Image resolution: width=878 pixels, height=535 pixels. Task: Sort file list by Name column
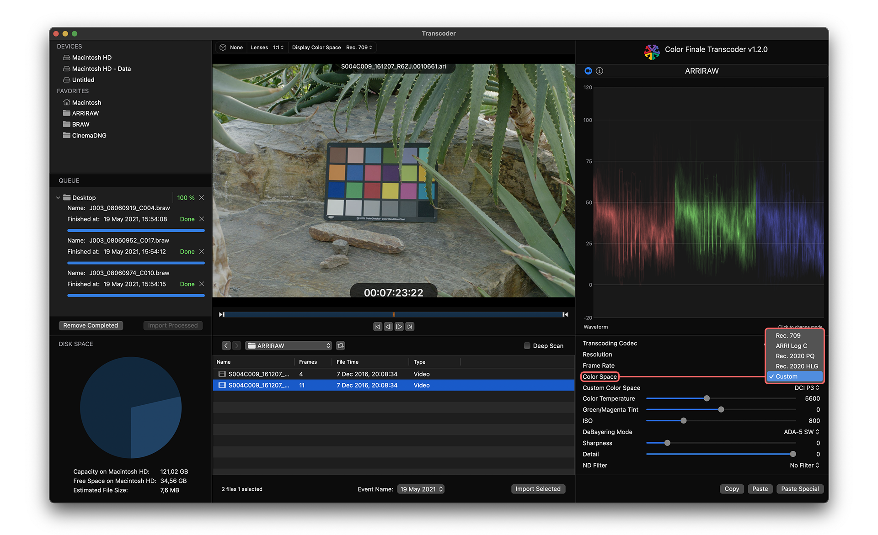point(254,362)
